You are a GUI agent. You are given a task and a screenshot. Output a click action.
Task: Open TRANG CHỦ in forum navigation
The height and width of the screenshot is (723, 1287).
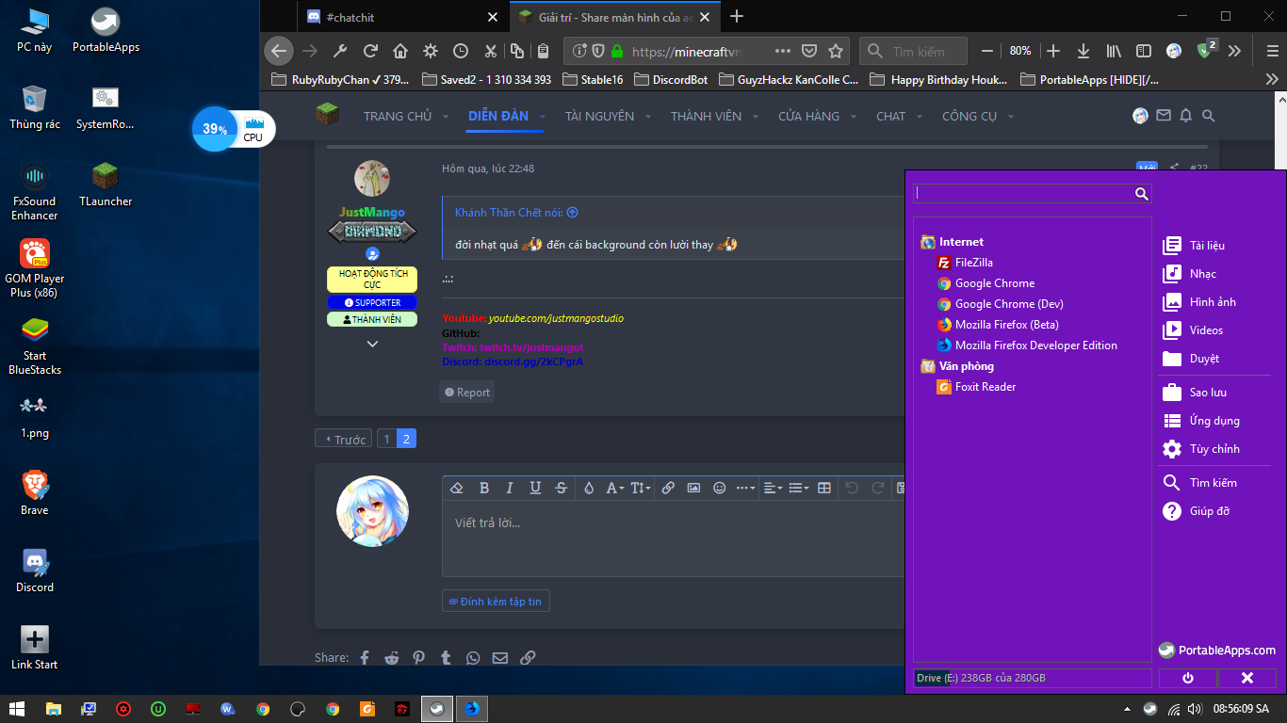398,117
